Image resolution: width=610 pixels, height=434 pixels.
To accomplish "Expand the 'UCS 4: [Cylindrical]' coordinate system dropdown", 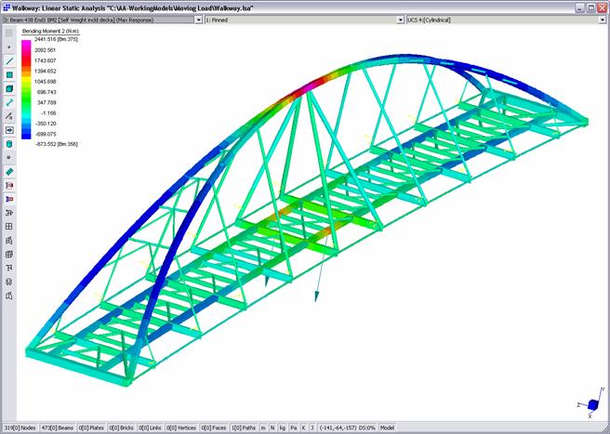I will 603,19.
